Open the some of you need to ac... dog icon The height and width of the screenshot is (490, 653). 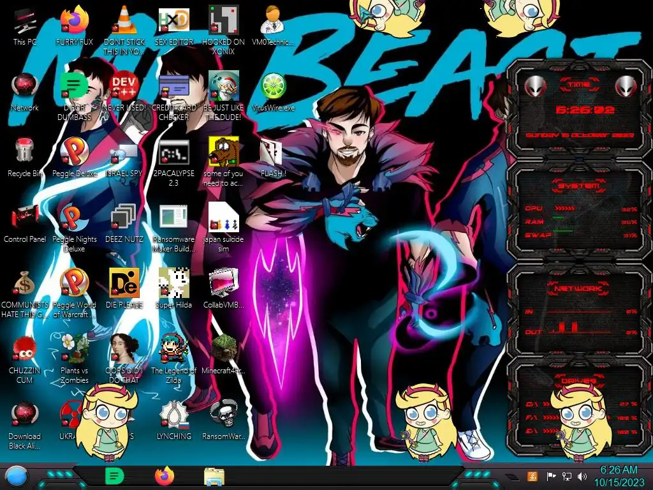pos(223,161)
